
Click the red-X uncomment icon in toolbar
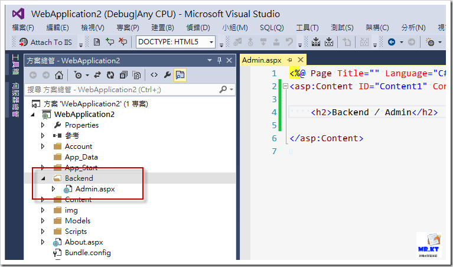[x=123, y=42]
